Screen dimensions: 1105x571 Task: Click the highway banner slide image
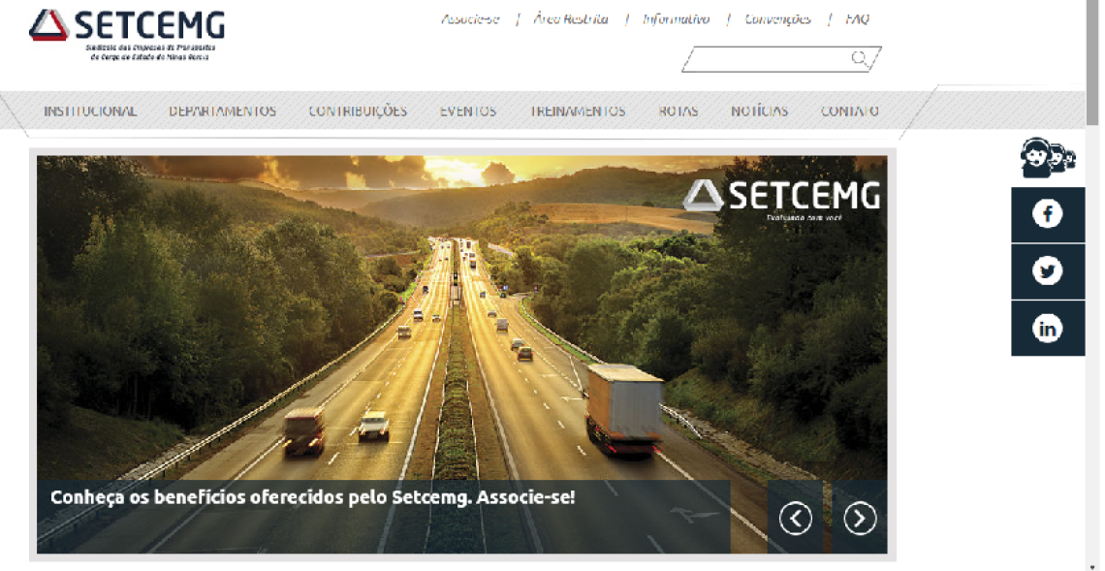pos(461,317)
